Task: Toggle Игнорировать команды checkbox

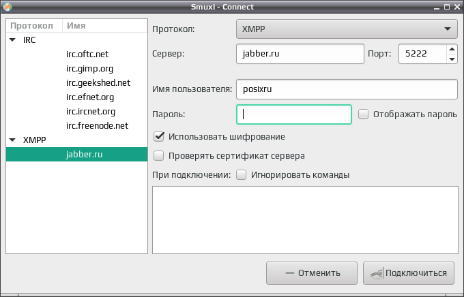Action: pyautogui.click(x=241, y=174)
